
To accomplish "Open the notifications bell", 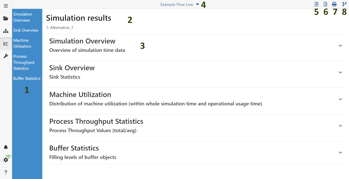I will click(x=6, y=147).
